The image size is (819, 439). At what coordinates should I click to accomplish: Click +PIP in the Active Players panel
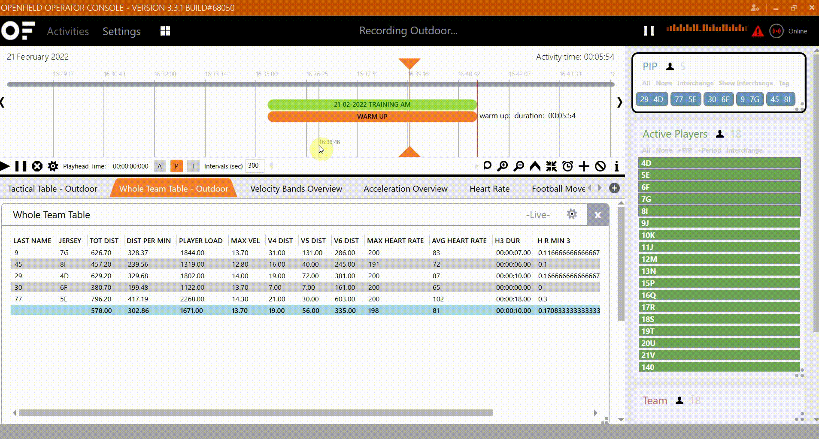tap(685, 150)
